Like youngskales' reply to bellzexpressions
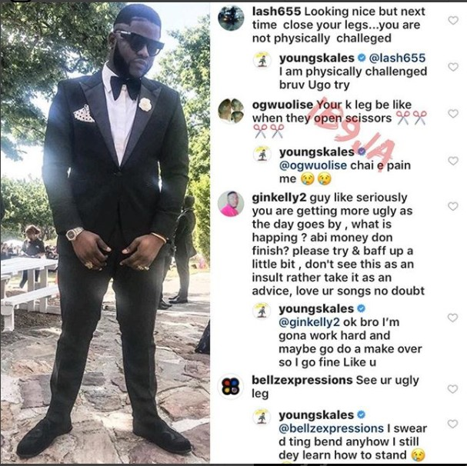Screen dimensions: 467x466 [452, 424]
